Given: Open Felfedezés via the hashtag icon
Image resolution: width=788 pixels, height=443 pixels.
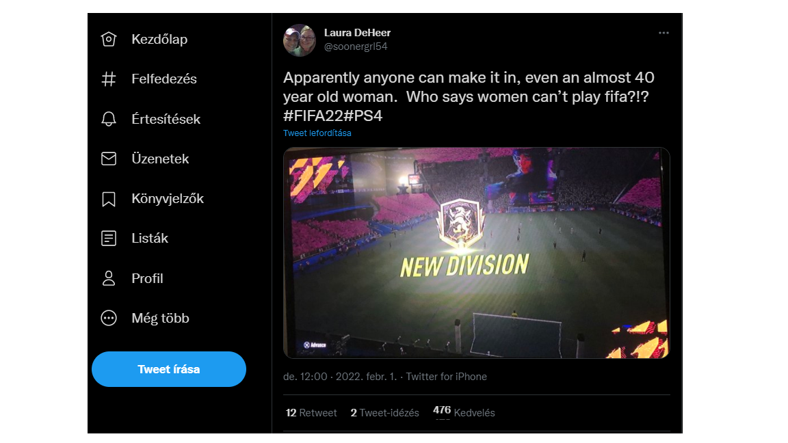Looking at the screenshot, I should [x=108, y=79].
